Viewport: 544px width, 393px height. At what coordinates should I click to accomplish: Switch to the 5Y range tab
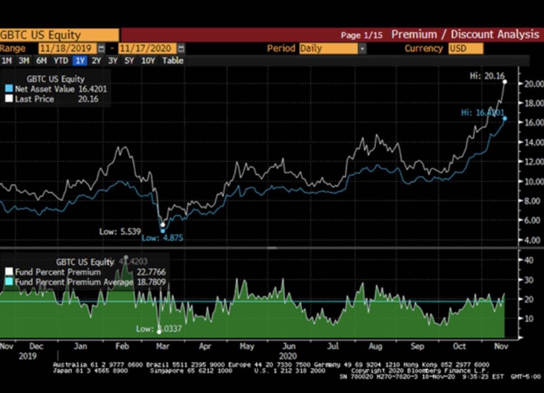pyautogui.click(x=129, y=60)
